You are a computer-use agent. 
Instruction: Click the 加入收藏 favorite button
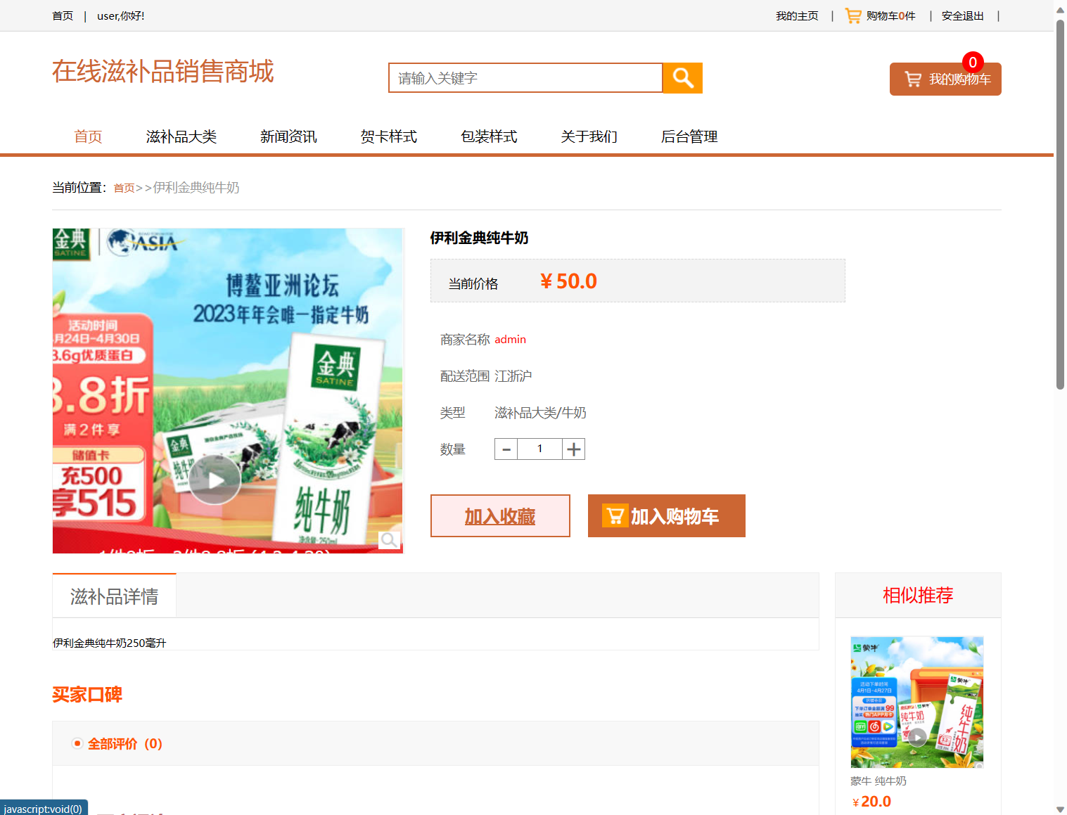(499, 515)
